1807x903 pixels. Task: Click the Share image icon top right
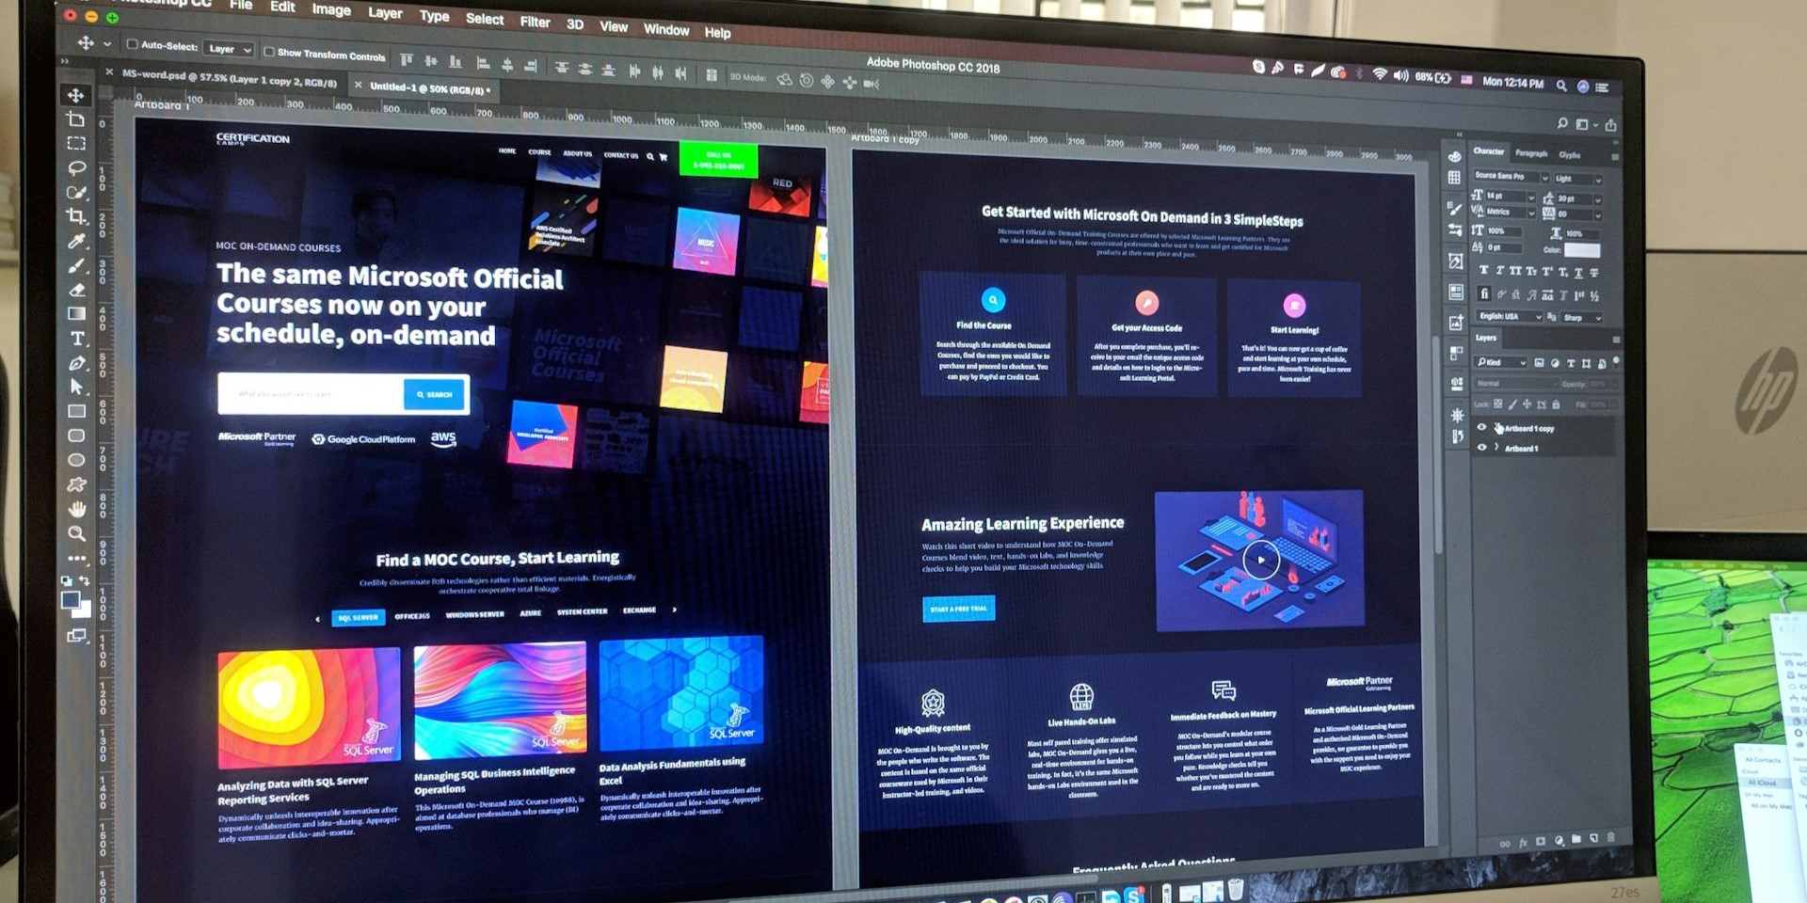tap(1610, 125)
